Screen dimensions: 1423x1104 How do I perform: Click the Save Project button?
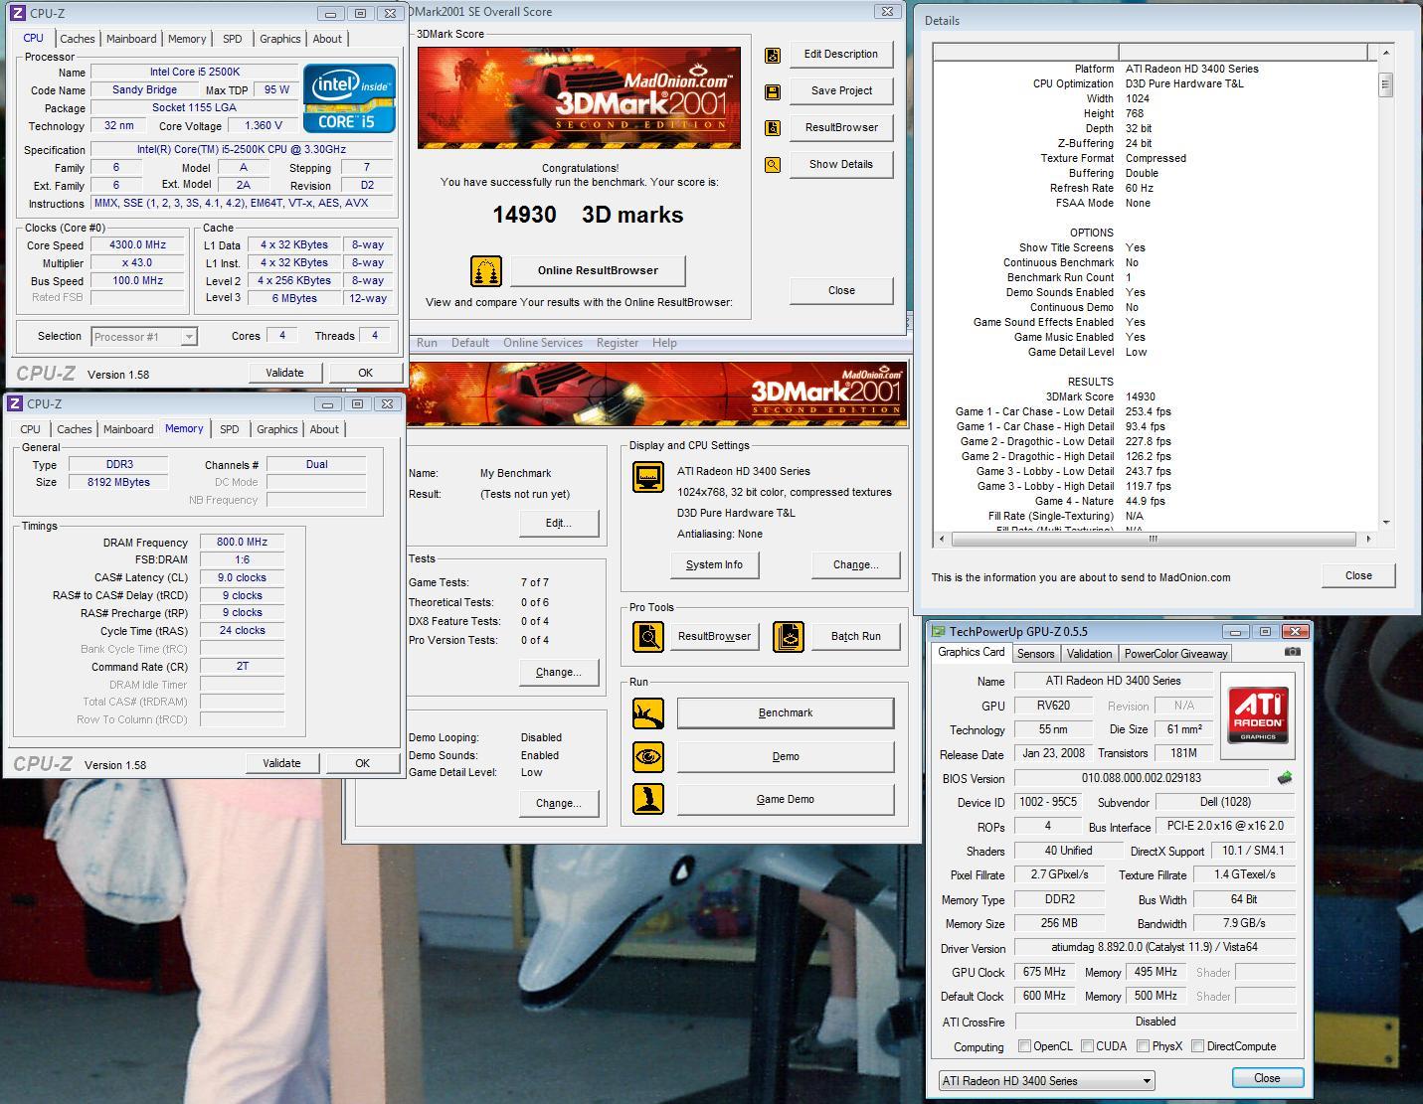pyautogui.click(x=841, y=90)
